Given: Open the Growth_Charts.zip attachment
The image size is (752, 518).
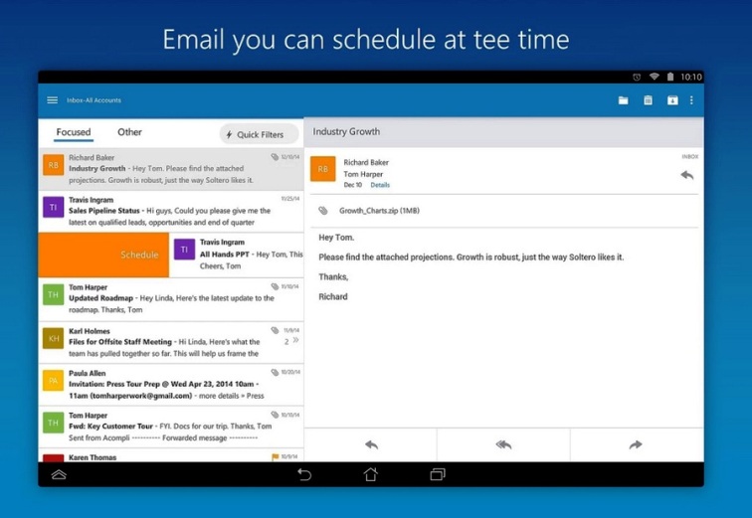Looking at the screenshot, I should point(379,211).
